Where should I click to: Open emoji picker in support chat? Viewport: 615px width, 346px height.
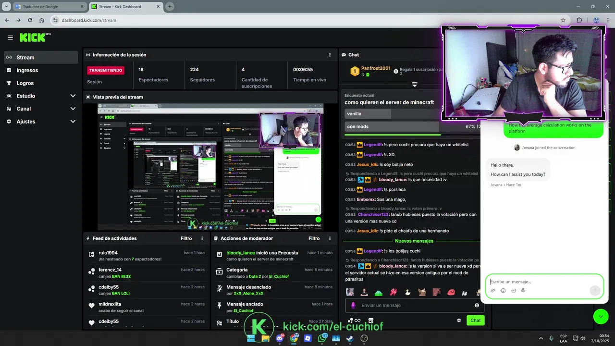pyautogui.click(x=503, y=290)
